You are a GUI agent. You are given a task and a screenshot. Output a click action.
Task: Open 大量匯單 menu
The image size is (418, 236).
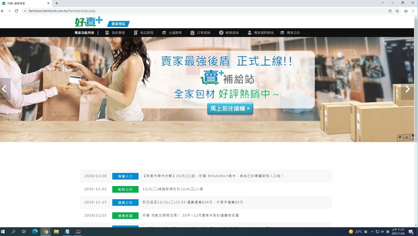pyautogui.click(x=172, y=33)
